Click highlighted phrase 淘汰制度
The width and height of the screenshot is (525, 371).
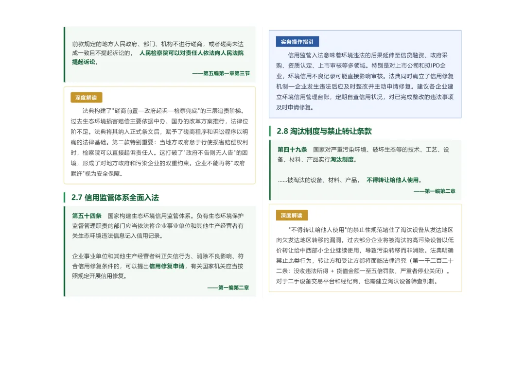tap(342, 160)
